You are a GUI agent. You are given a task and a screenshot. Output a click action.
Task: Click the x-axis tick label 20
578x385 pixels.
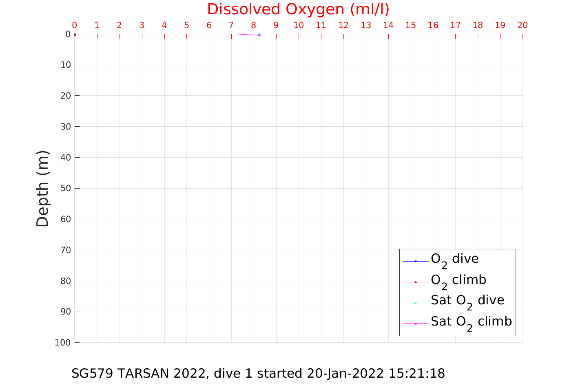[523, 25]
